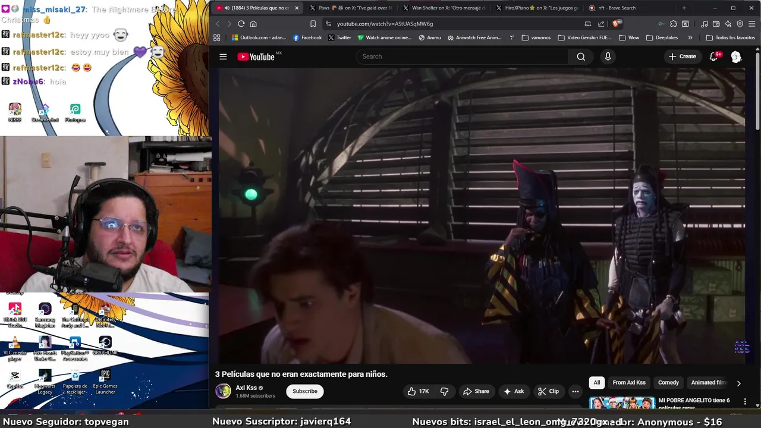Open CapCut desktop shortcut
Viewport: 761px width, 428px height.
(15, 379)
